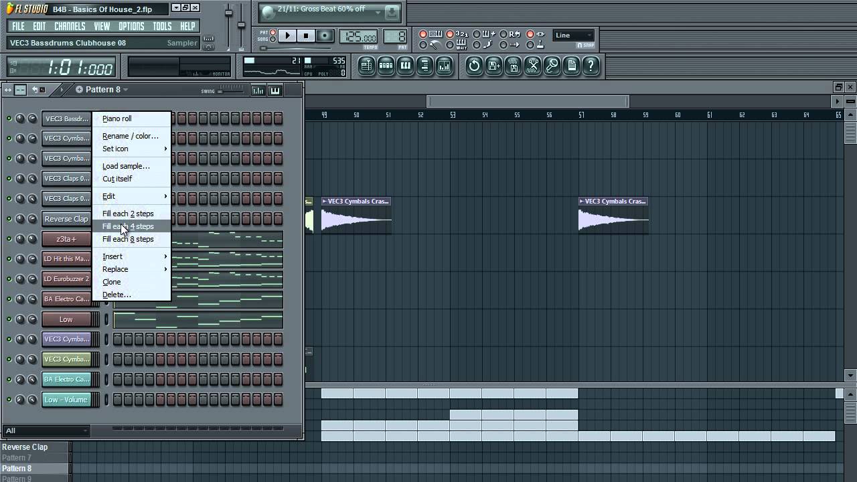Select the VEC3 Cymbals Cras clip at bar 57
The image size is (857, 482).
[x=613, y=216]
